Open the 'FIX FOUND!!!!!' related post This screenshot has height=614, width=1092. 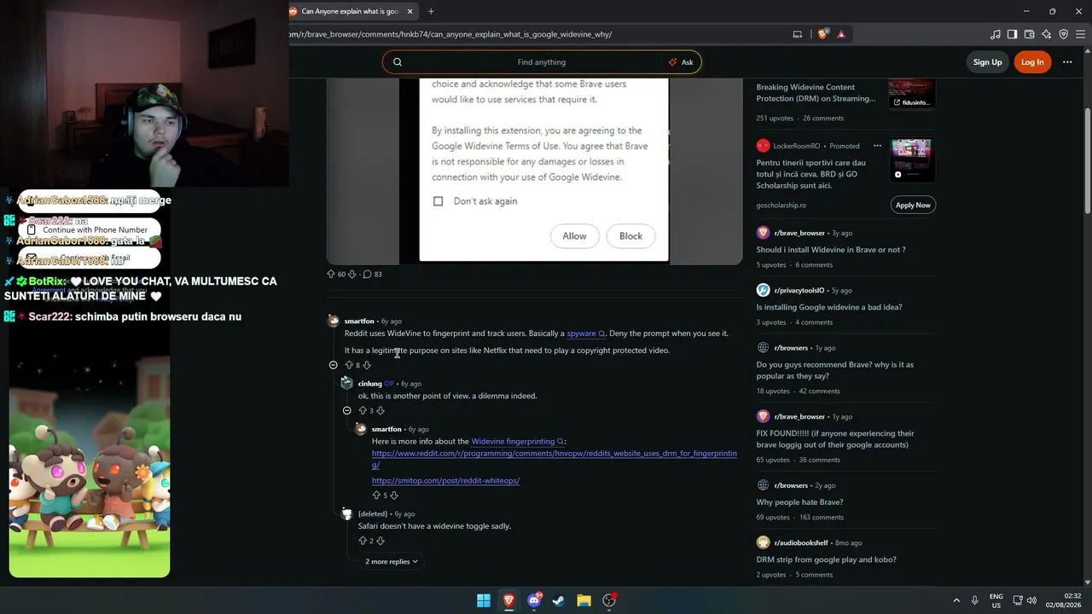(835, 439)
